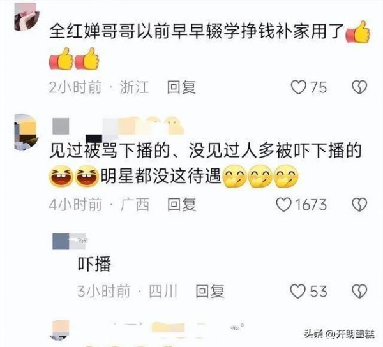
Task: Select the 吓播 reply text
Action: 94,264
